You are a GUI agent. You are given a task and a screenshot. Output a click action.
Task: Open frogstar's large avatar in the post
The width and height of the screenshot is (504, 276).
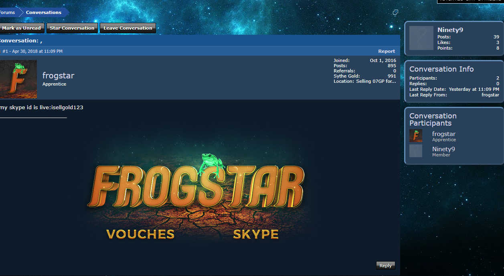pyautogui.click(x=18, y=79)
